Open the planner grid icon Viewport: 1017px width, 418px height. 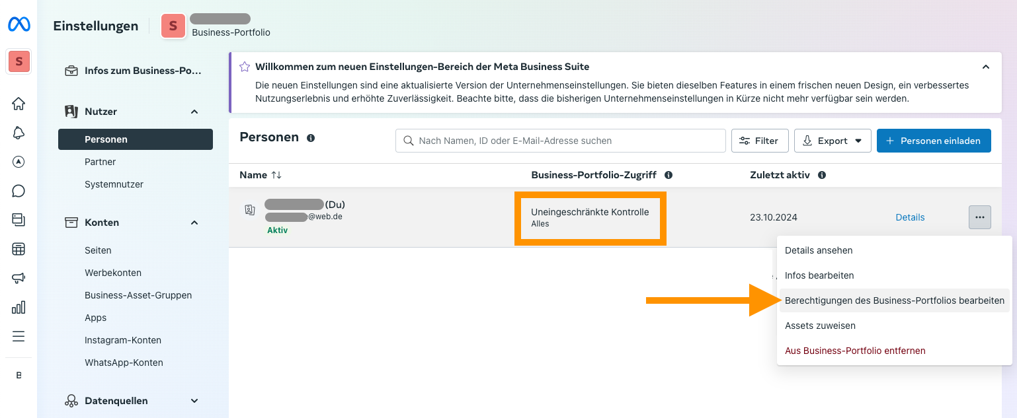[19, 249]
